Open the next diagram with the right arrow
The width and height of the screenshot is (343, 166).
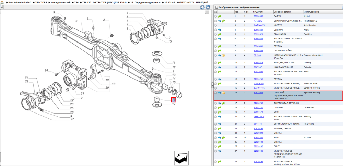[x=208, y=7]
